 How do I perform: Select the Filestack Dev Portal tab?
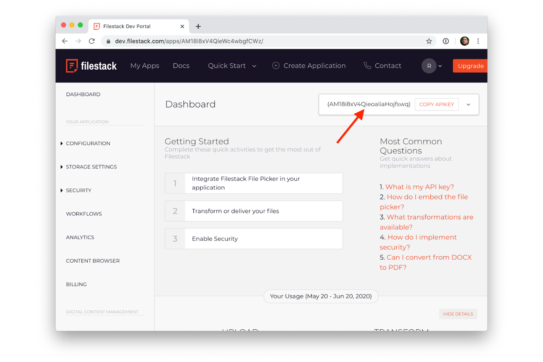click(139, 26)
